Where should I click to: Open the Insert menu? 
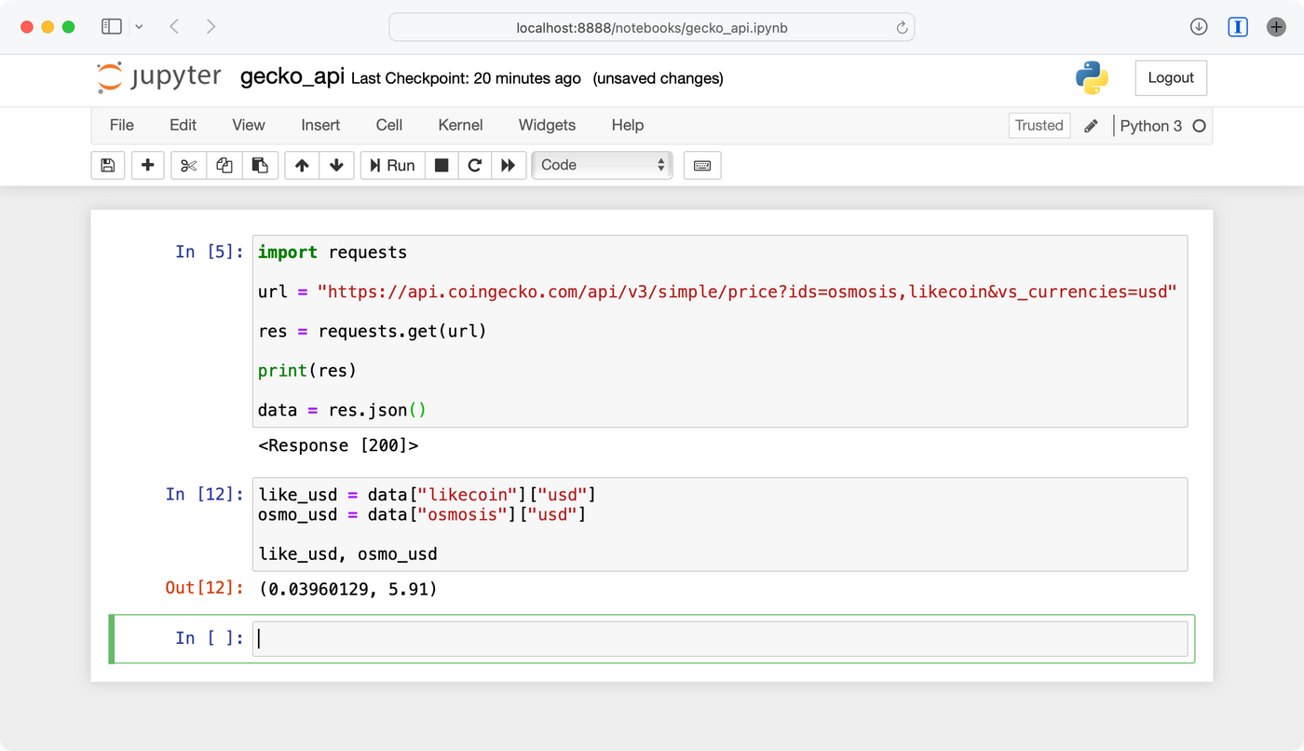(x=320, y=125)
